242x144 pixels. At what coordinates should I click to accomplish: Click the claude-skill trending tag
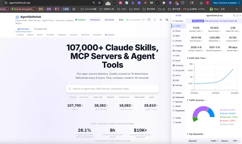[x=98, y=97]
